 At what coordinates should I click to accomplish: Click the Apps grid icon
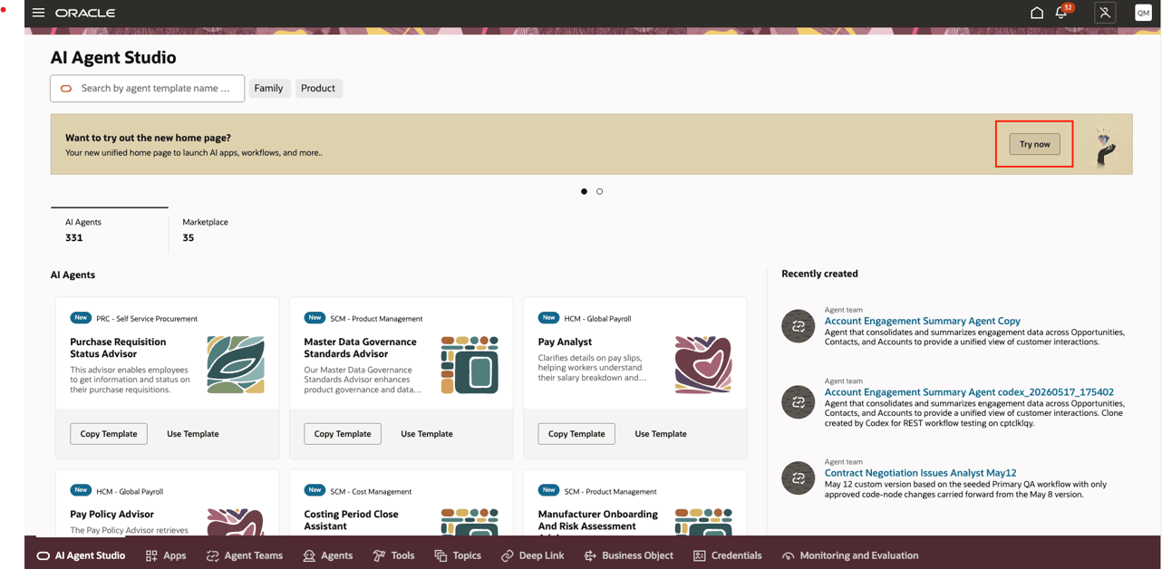click(151, 555)
